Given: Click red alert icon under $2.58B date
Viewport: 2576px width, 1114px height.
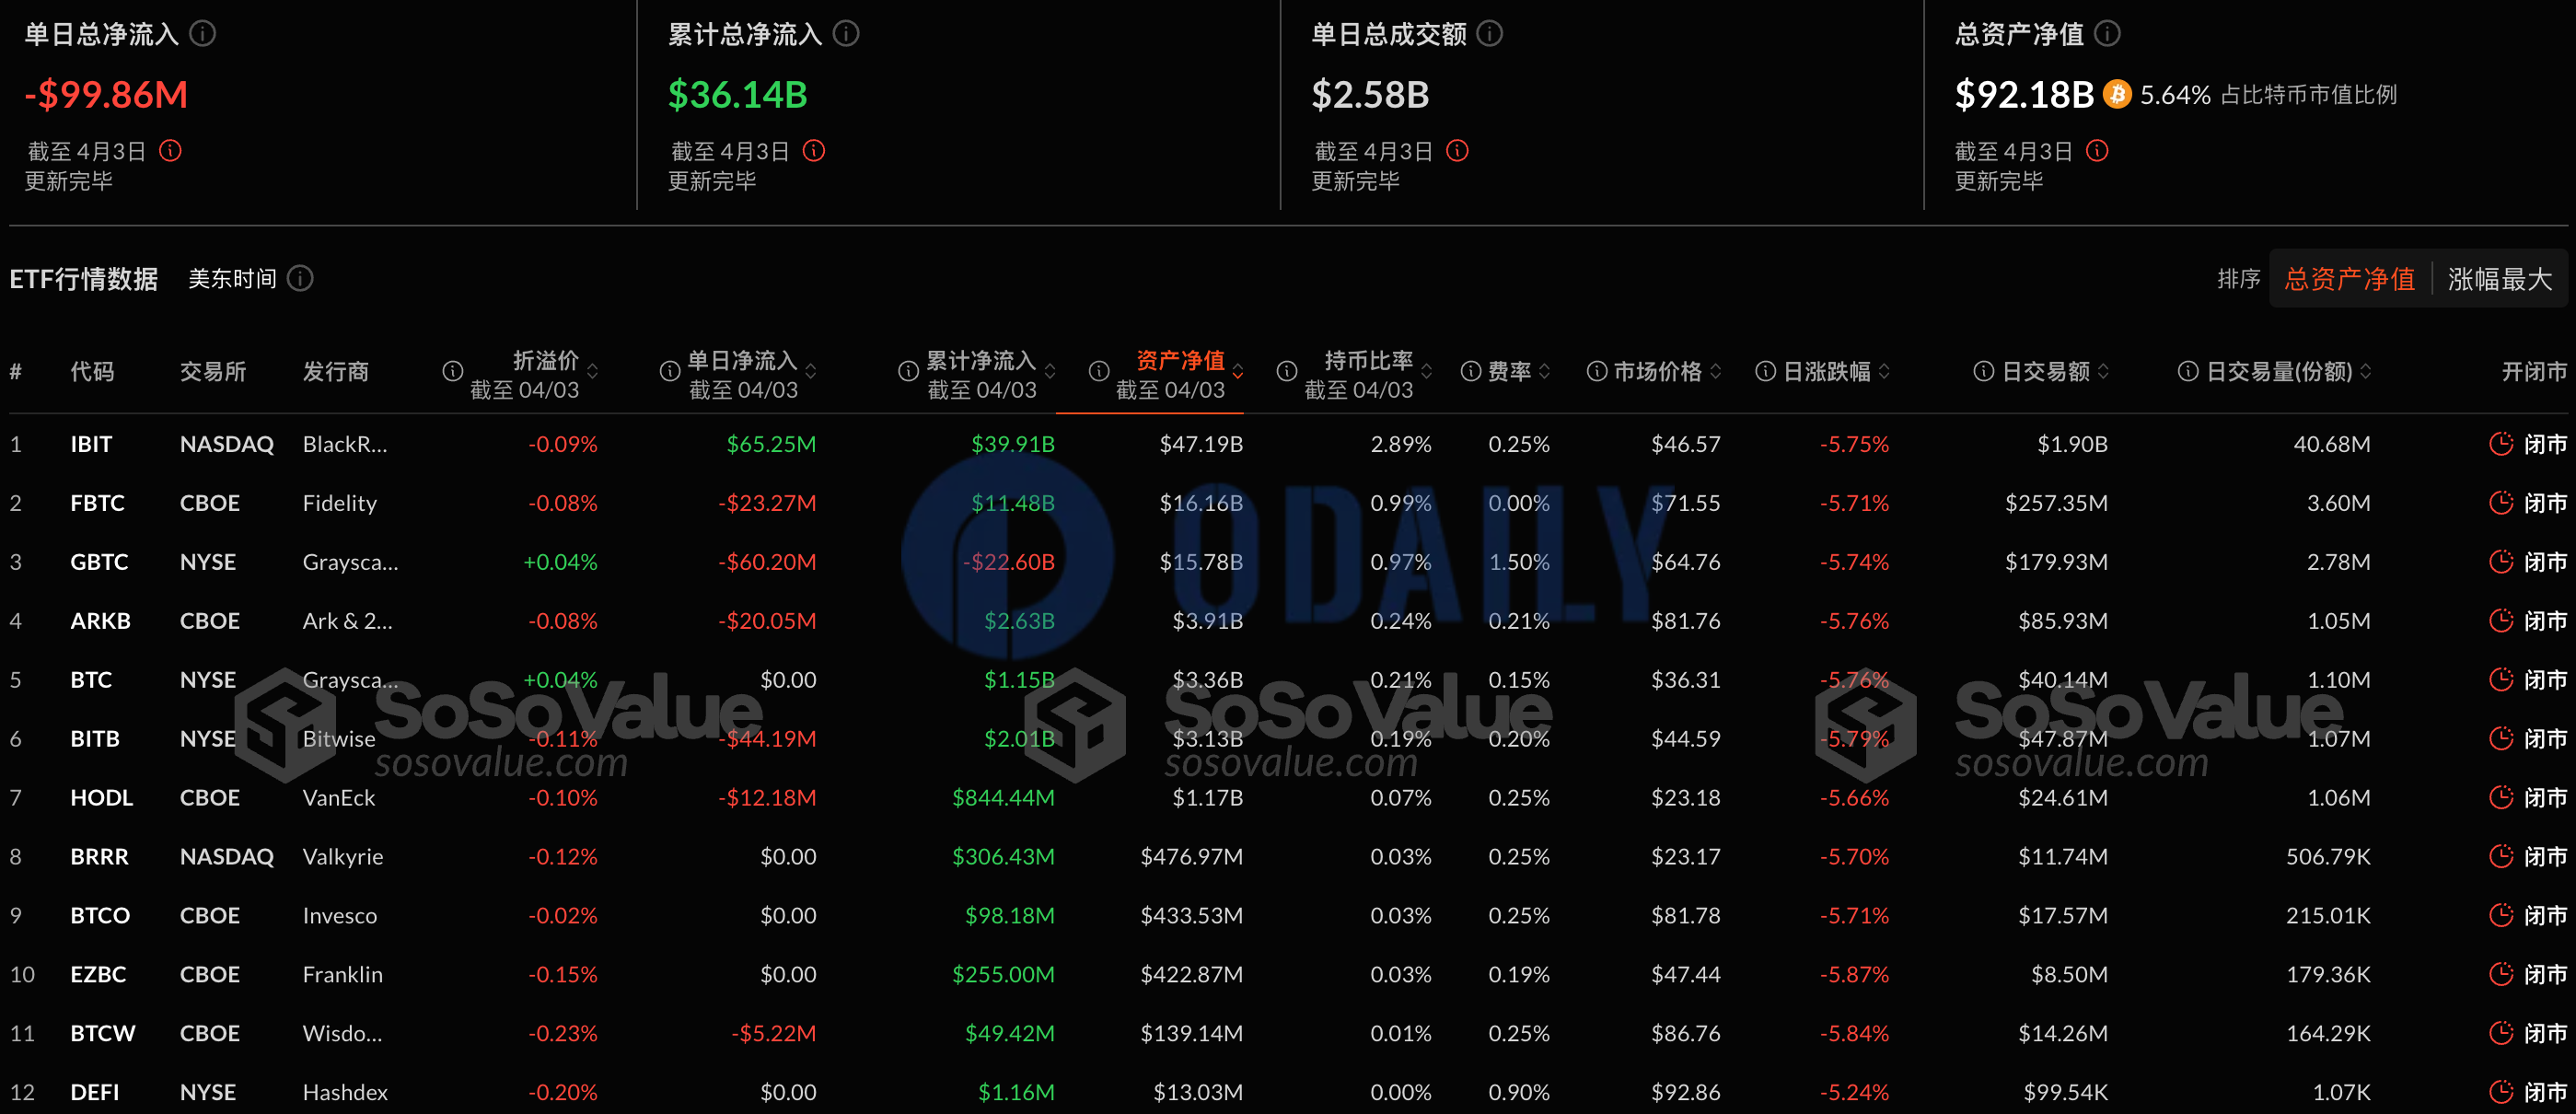Looking at the screenshot, I should coord(1458,151).
